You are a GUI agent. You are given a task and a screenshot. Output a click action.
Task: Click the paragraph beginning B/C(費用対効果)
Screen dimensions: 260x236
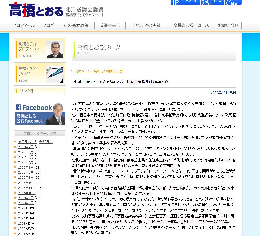[x=154, y=230]
